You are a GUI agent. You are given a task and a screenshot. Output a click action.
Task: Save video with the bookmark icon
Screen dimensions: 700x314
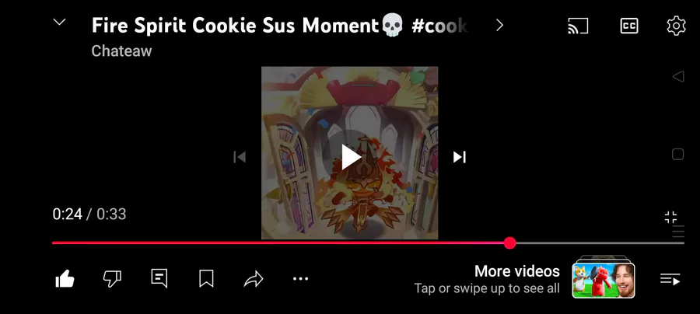[x=206, y=278]
